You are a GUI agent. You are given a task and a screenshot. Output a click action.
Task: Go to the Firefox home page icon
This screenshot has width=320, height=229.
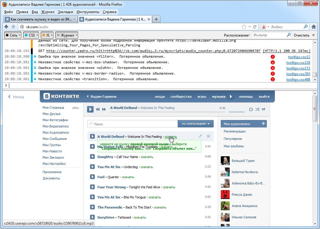[x=314, y=27]
